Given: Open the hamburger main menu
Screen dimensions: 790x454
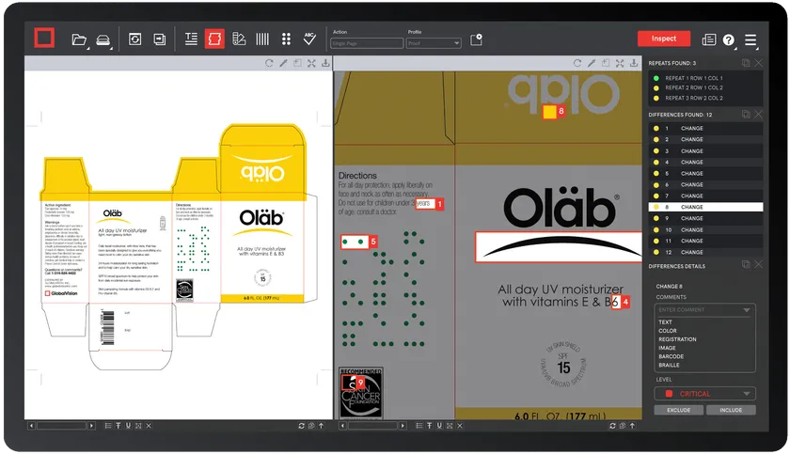Looking at the screenshot, I should coord(750,39).
